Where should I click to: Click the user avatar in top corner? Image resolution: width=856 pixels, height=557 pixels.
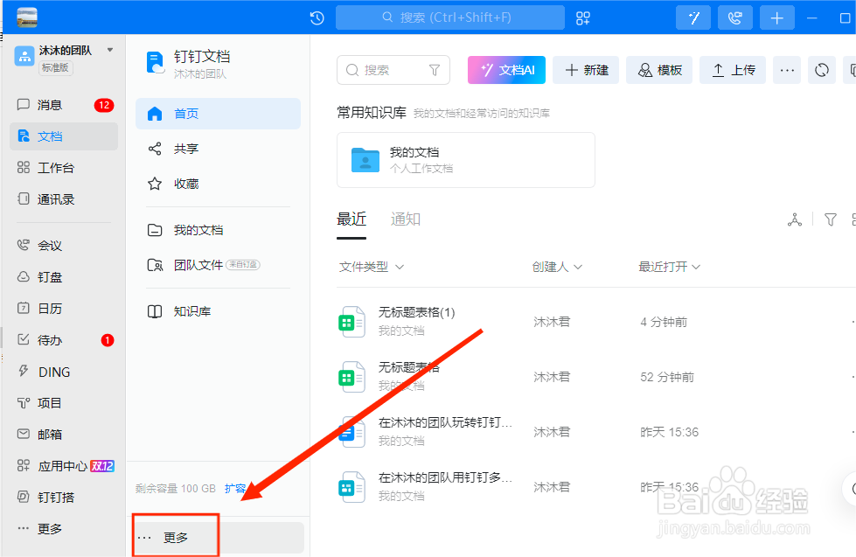point(27,17)
